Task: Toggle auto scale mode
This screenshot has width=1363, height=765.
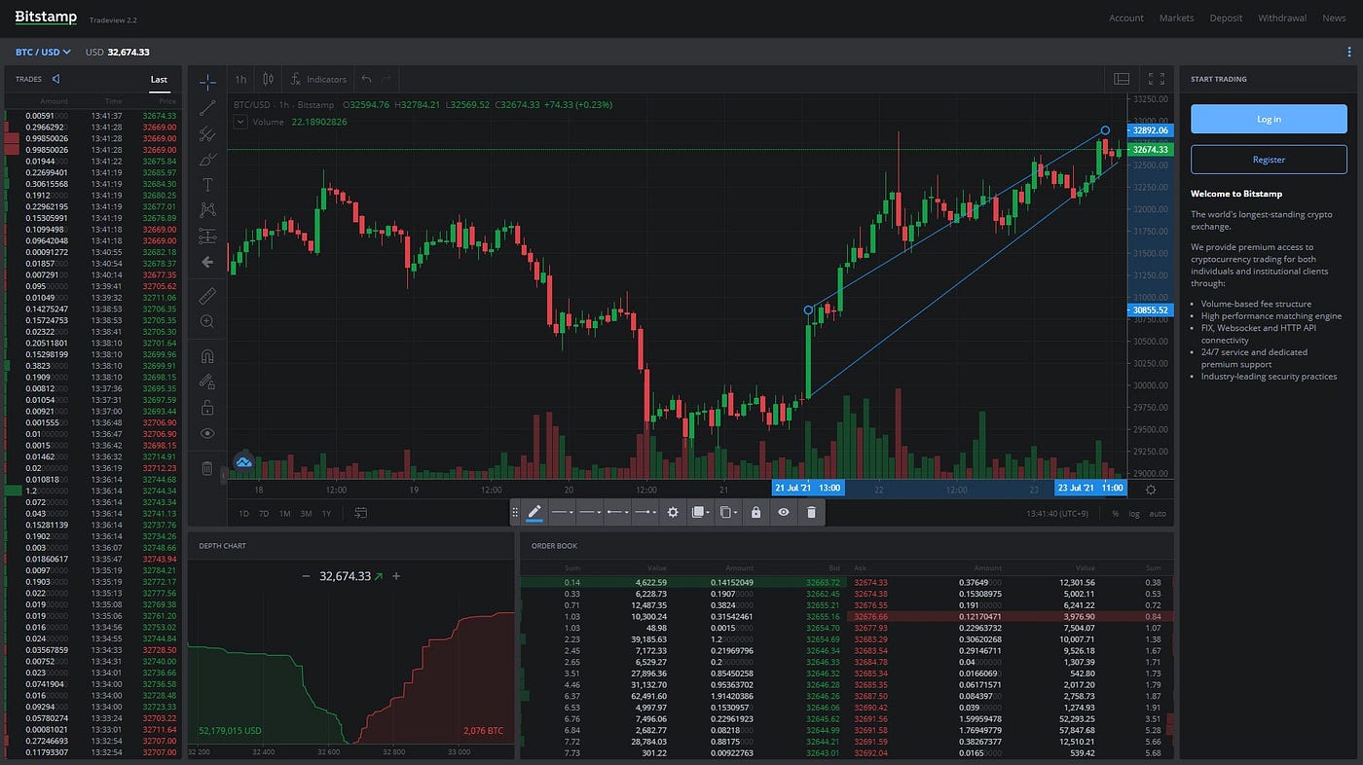Action: coord(1158,513)
